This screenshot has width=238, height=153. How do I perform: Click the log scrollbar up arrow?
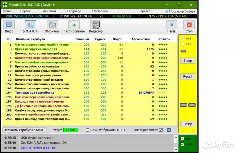(176, 138)
